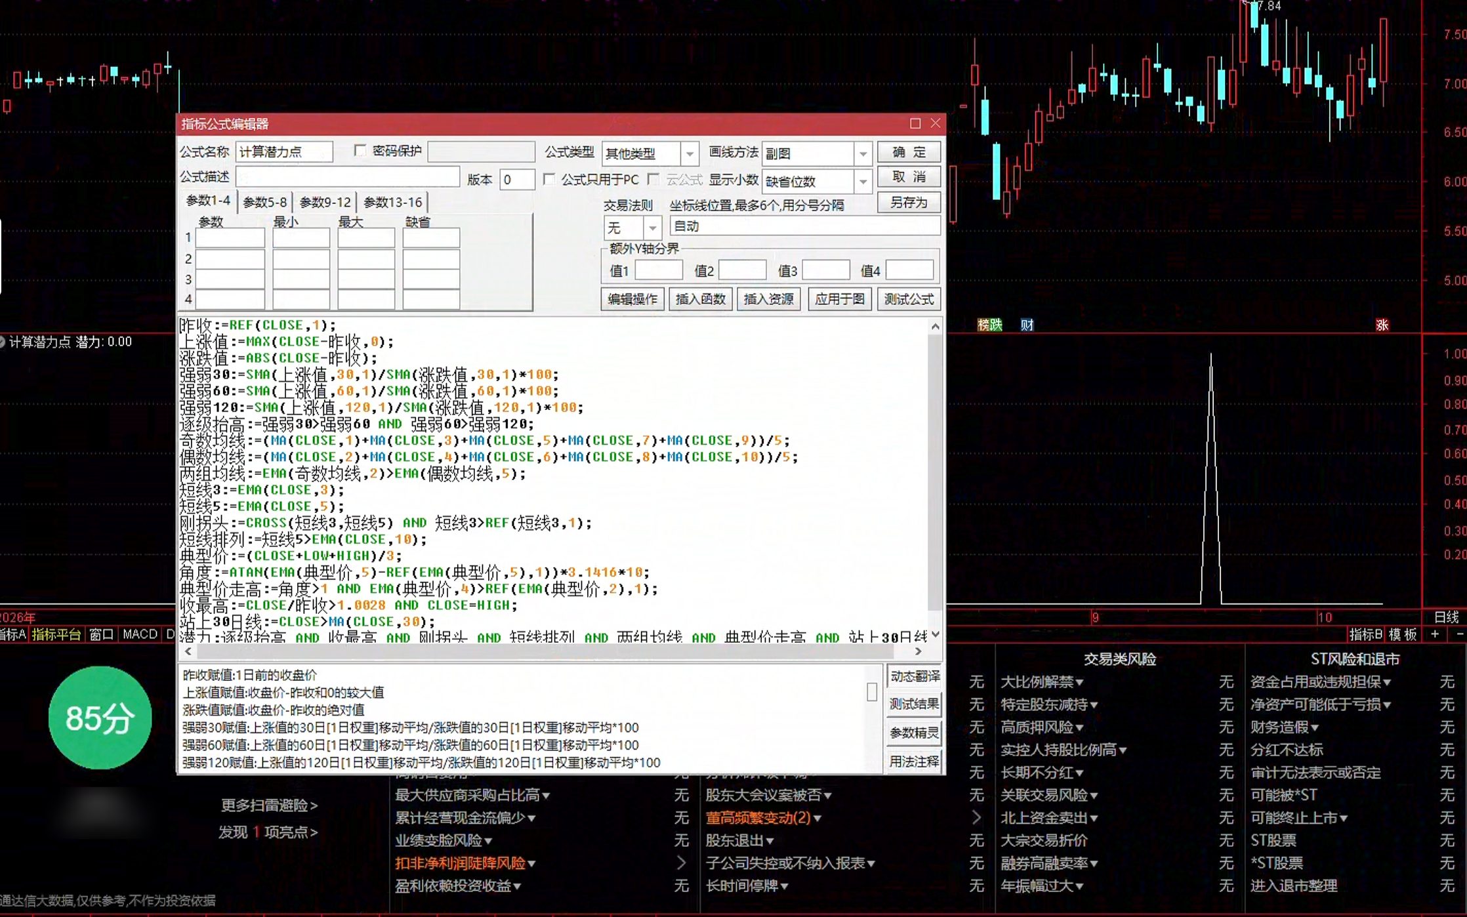Click the 公式描述 input field
1467x917 pixels.
[347, 177]
